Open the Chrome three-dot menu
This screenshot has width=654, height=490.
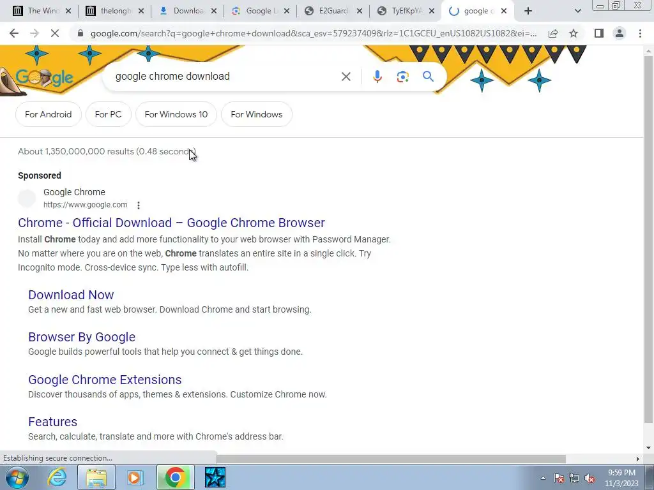(x=640, y=33)
